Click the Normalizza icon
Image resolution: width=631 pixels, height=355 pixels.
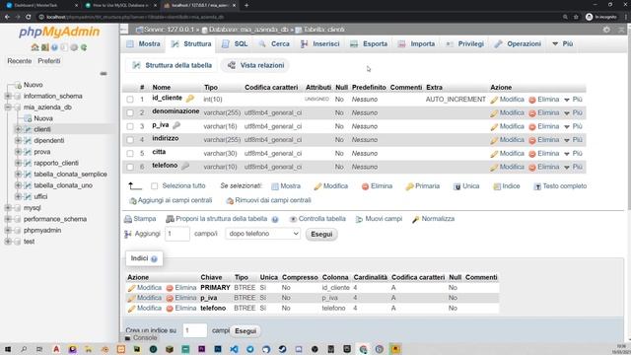click(416, 219)
